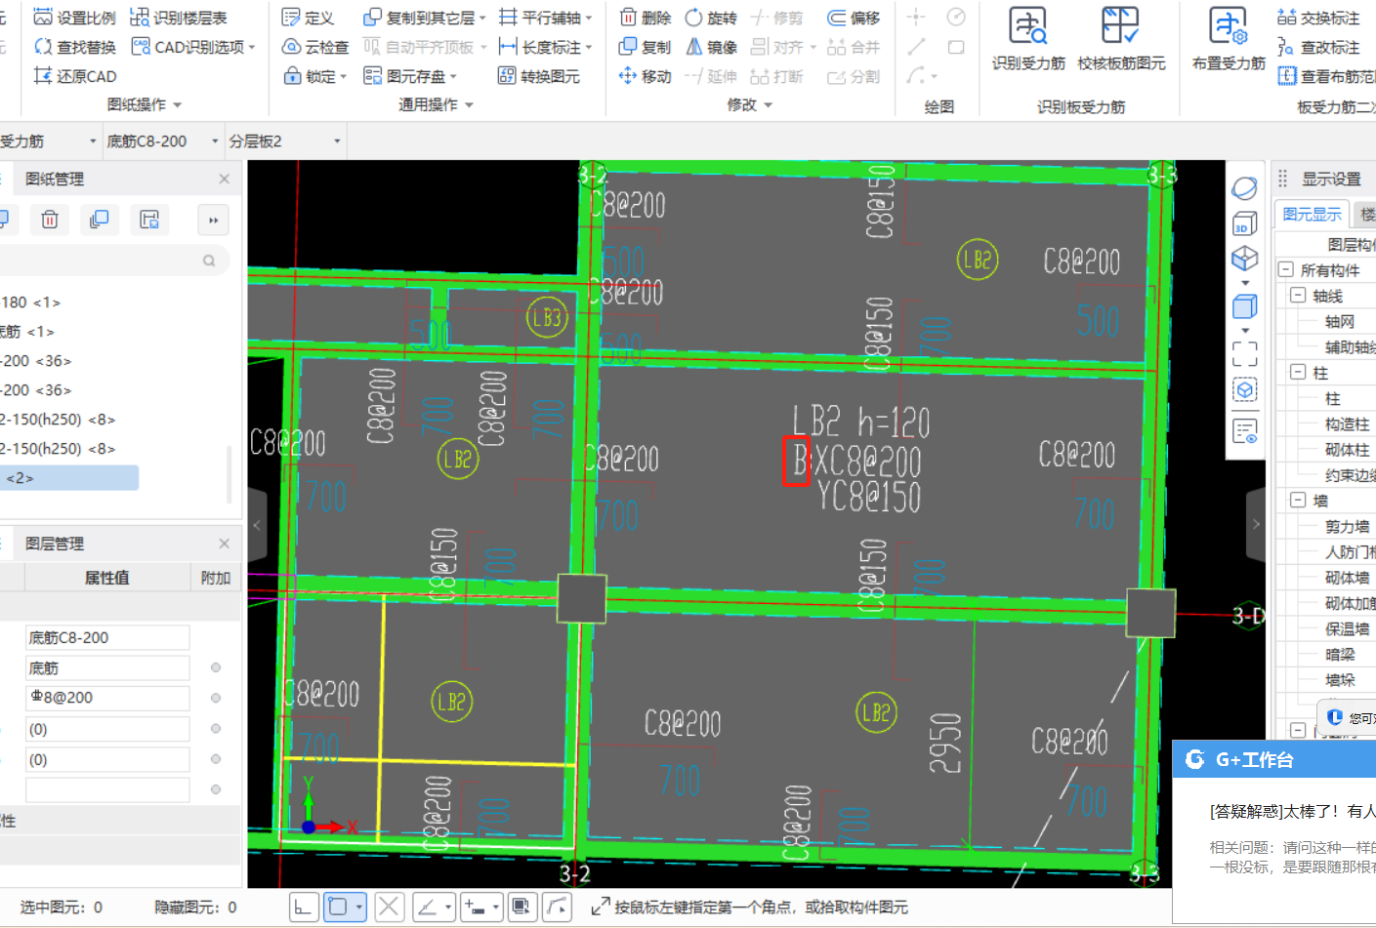Click the right-side panel collapse arrow
Image resolution: width=1376 pixels, height=928 pixels.
click(1256, 525)
